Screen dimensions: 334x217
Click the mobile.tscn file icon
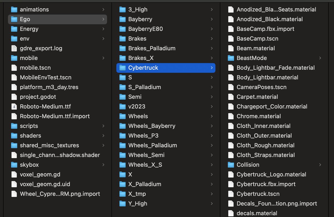click(x=14, y=68)
